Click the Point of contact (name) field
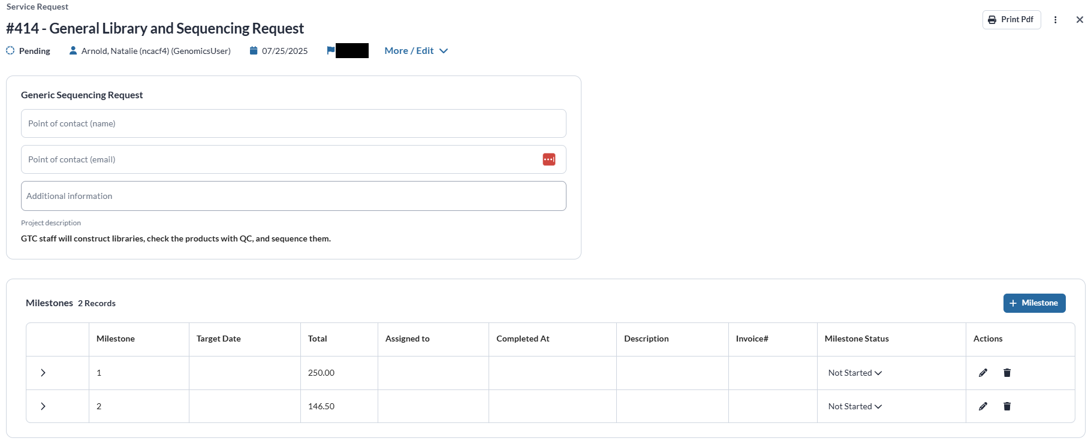The height and width of the screenshot is (444, 1091). (x=293, y=123)
